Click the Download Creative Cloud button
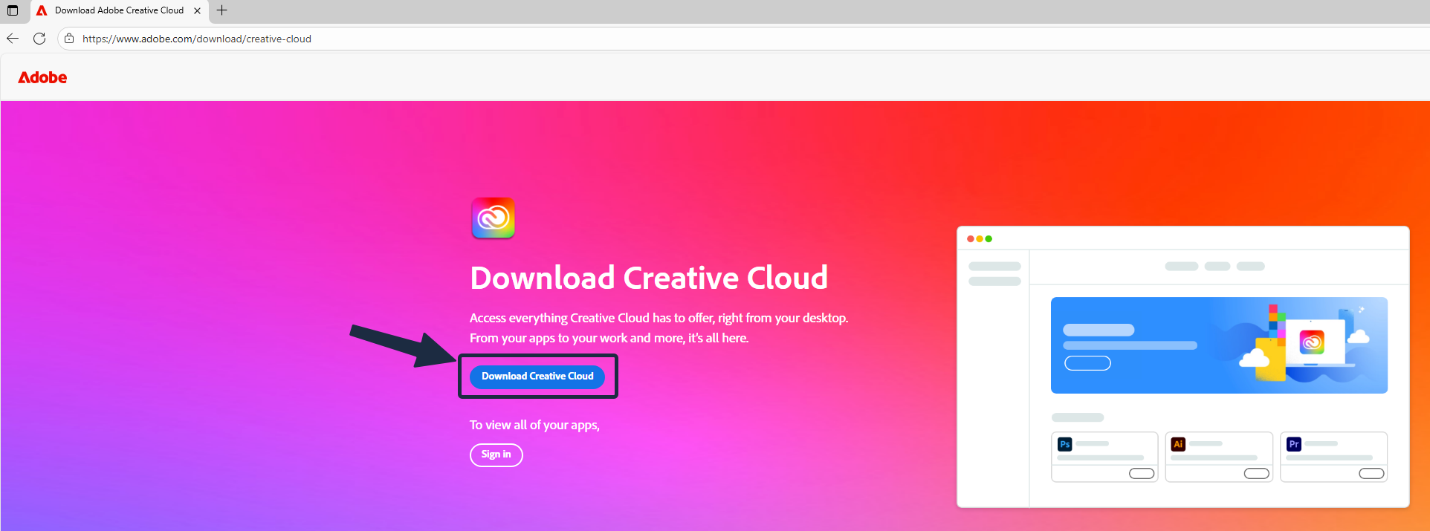 click(537, 377)
